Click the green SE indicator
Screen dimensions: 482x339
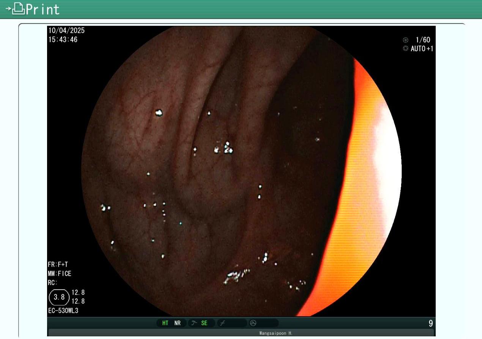(204, 323)
